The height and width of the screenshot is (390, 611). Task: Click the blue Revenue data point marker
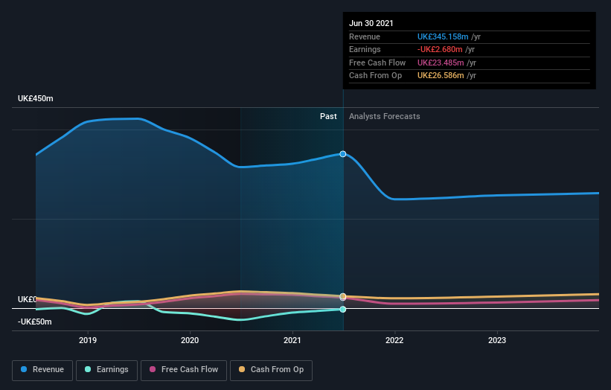coord(343,154)
